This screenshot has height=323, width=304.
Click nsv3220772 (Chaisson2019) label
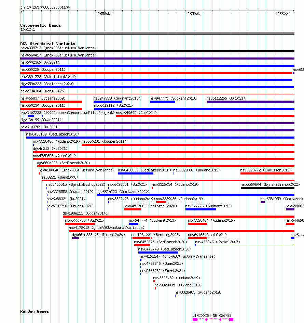(x=266, y=170)
